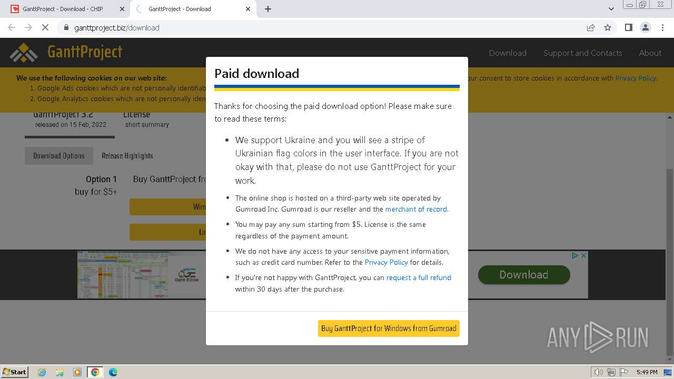
Task: Stop loading the page with X button
Action: (45, 27)
